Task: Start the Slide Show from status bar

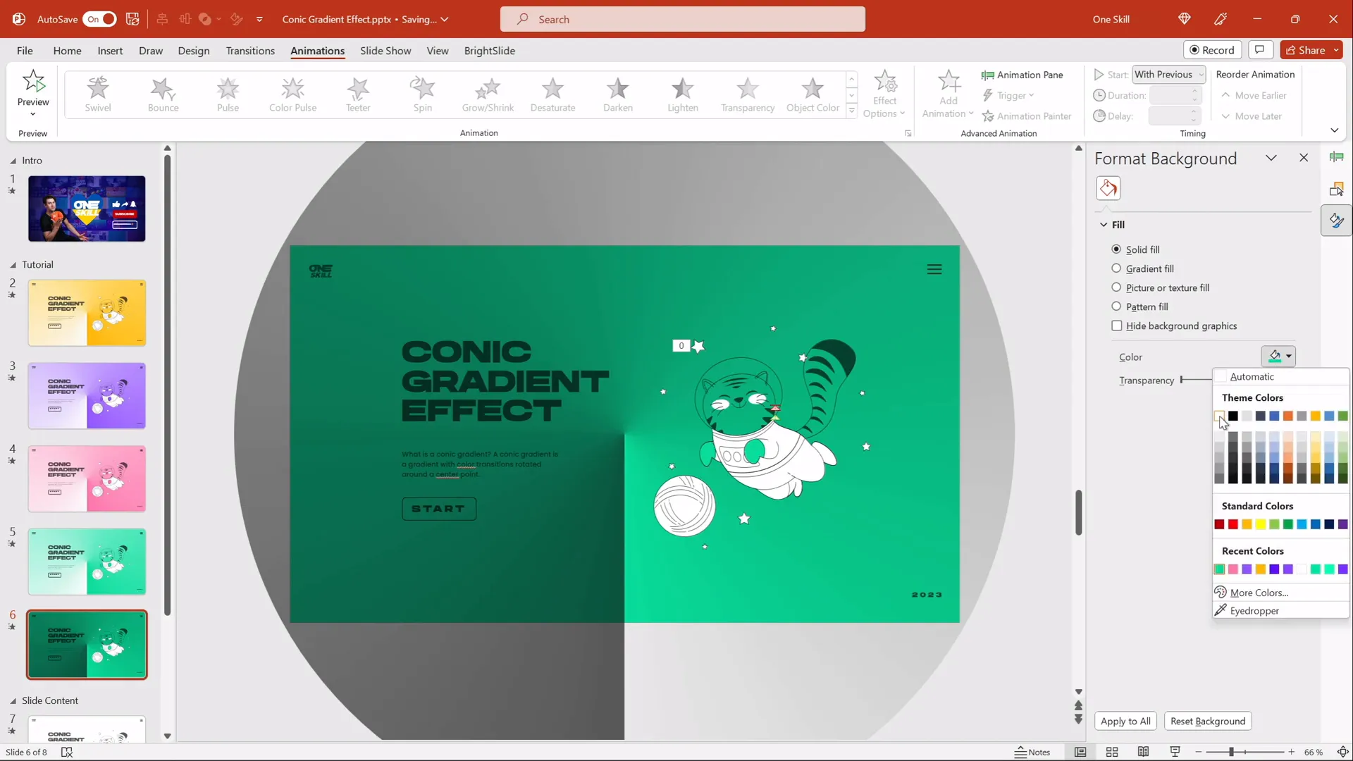Action: [1175, 752]
